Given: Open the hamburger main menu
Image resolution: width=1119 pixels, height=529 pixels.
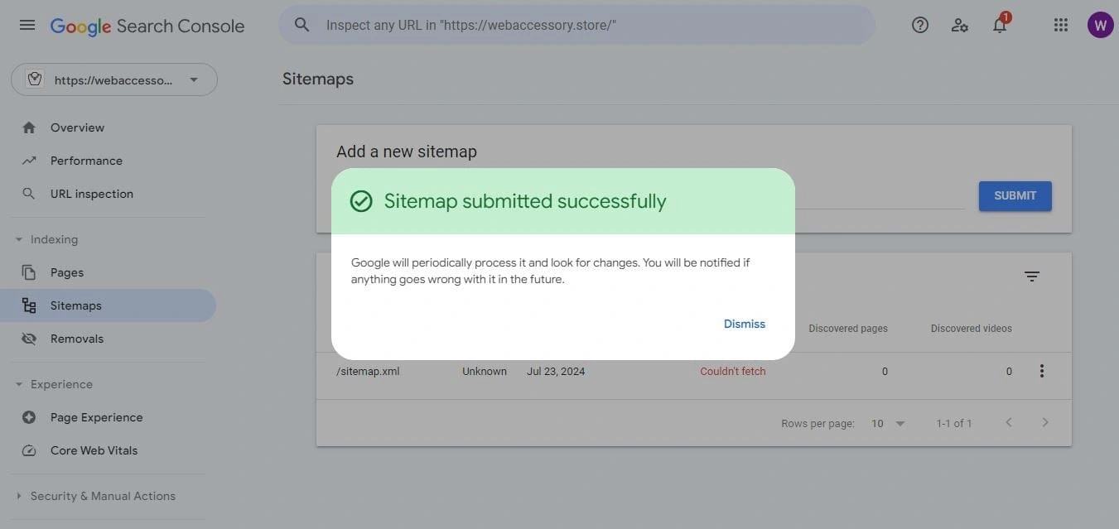Looking at the screenshot, I should coord(27,25).
